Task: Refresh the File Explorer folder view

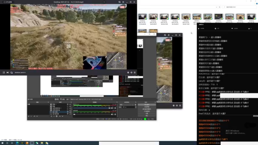Action: (220, 7)
